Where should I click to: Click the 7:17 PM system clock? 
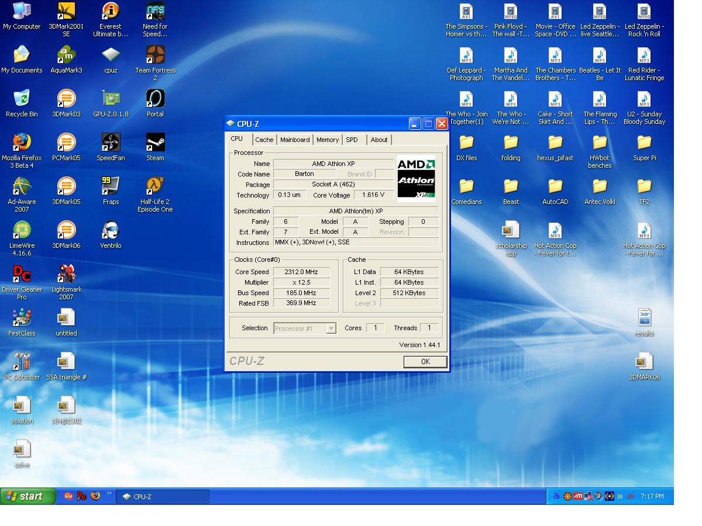tap(652, 496)
